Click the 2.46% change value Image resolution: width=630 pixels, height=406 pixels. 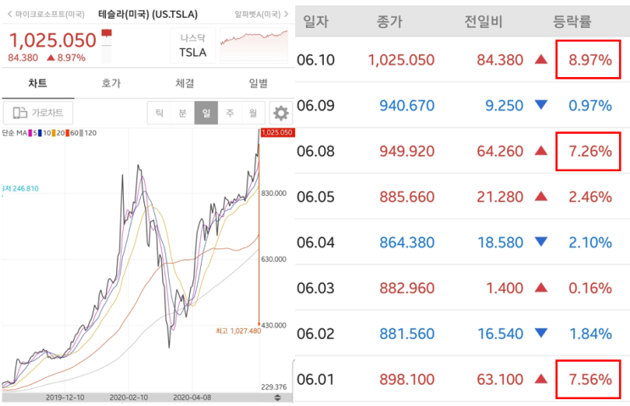coord(590,197)
